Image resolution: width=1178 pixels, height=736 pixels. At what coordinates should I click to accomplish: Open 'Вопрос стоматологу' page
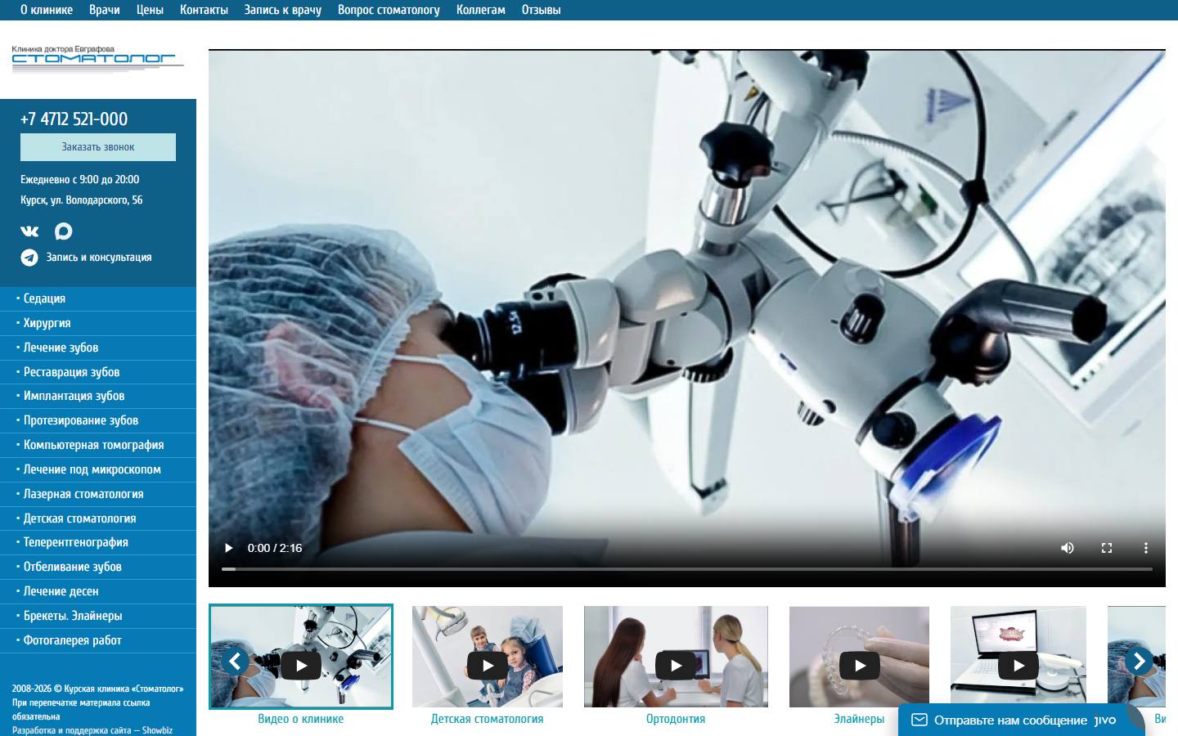[x=389, y=10]
